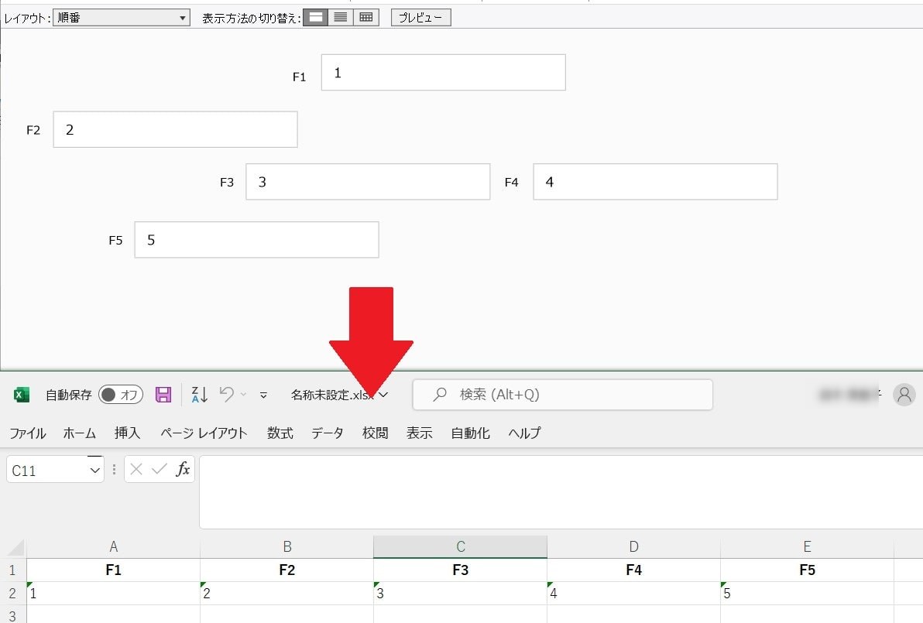Open the 名称未設定.xlsx filename dropdown
The image size is (923, 623).
click(383, 395)
